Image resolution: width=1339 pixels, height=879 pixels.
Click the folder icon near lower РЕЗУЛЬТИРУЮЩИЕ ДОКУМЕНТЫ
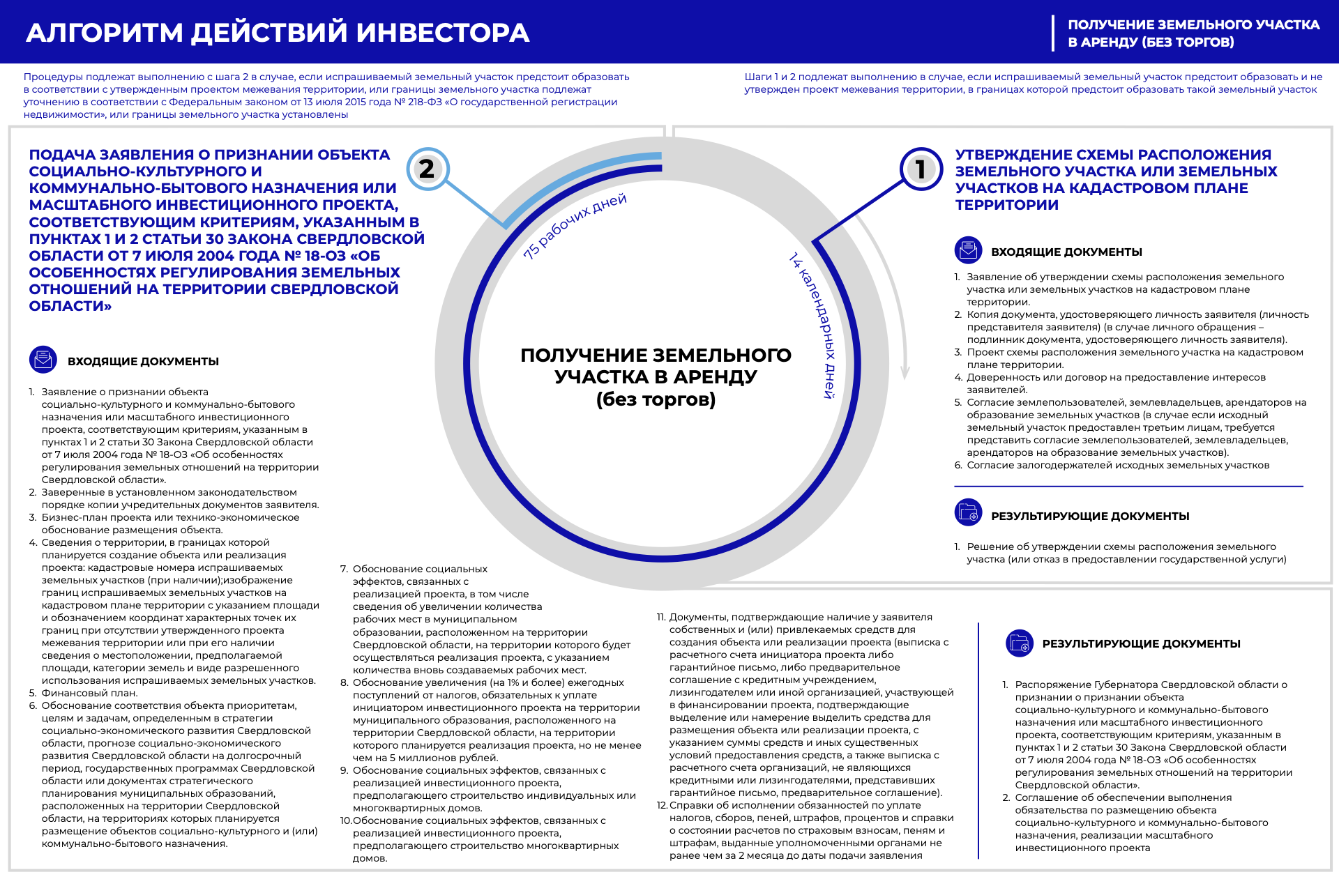1020,642
